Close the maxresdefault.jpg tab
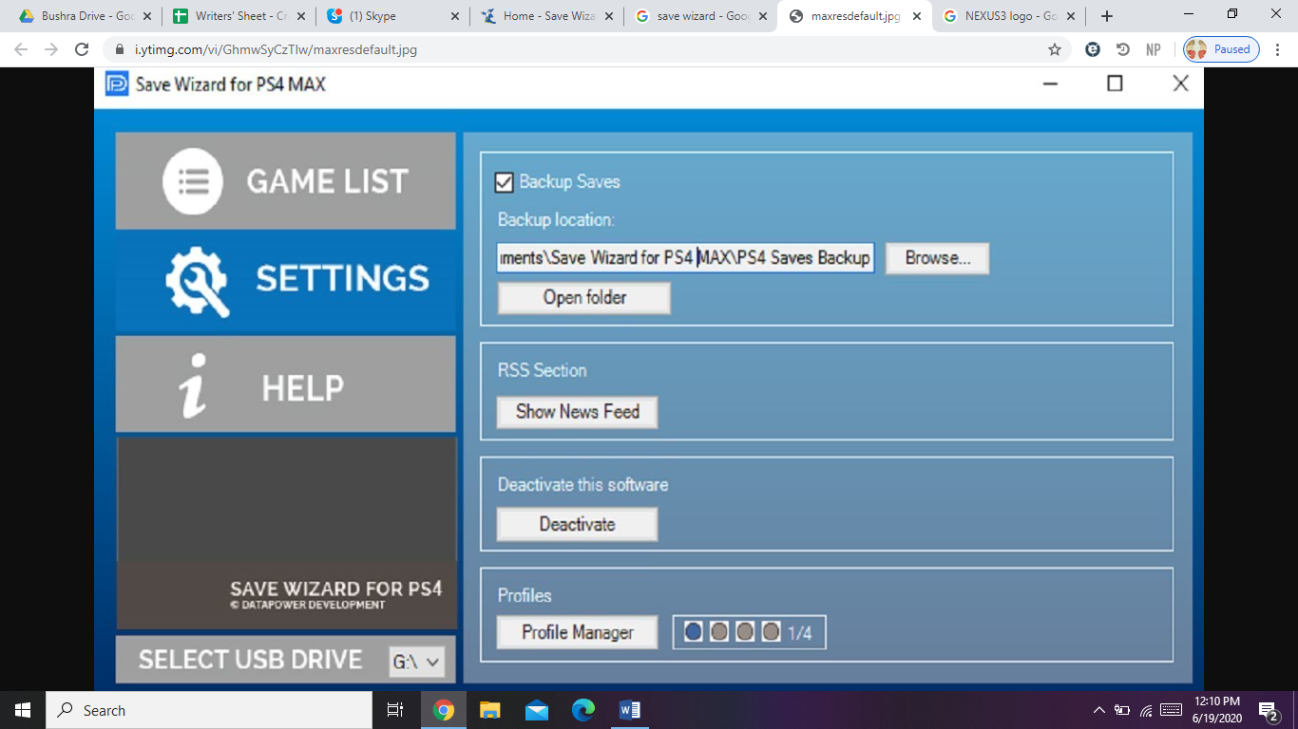Viewport: 1298px width, 729px height. pos(917,16)
